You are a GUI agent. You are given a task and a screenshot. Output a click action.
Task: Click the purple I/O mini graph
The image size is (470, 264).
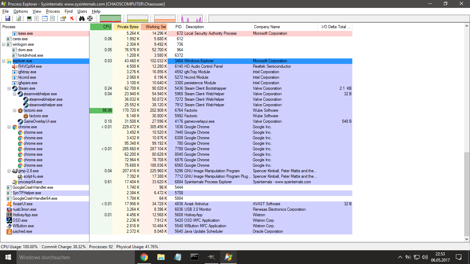coord(192,19)
